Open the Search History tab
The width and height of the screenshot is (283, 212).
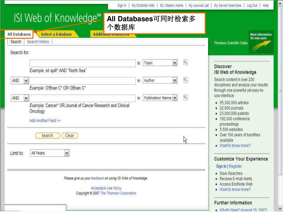point(38,42)
